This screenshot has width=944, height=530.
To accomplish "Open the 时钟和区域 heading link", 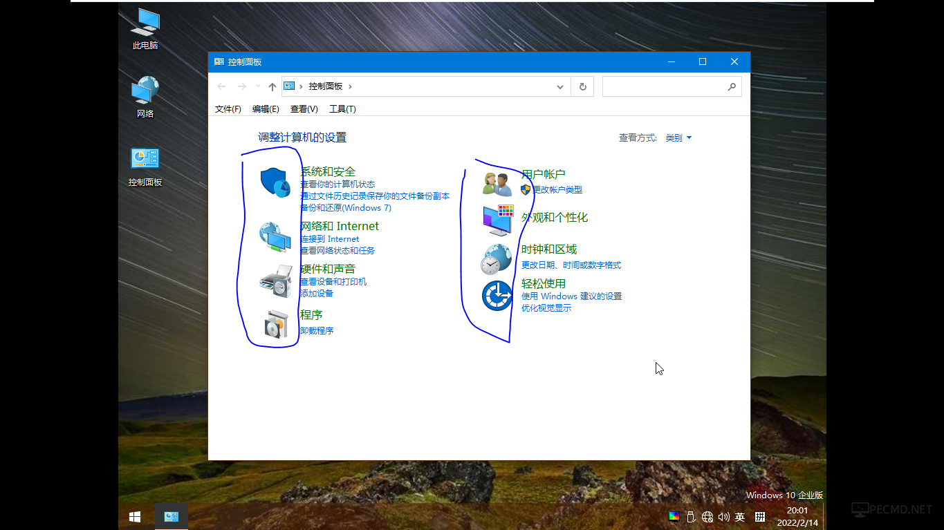I will (x=549, y=249).
